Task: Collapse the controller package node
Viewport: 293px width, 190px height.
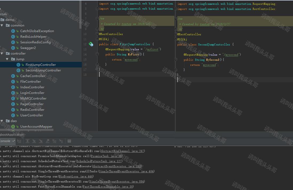Action: coord(2,53)
